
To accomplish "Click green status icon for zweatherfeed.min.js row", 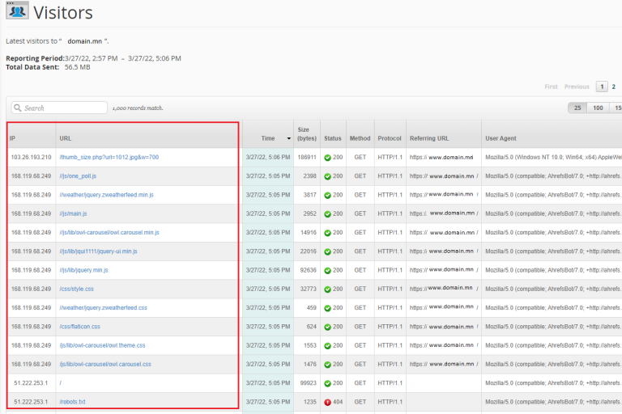I will tap(327, 196).
